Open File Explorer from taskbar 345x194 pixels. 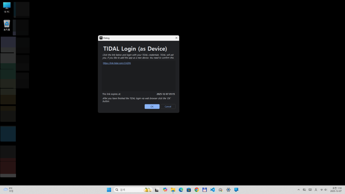point(173,190)
